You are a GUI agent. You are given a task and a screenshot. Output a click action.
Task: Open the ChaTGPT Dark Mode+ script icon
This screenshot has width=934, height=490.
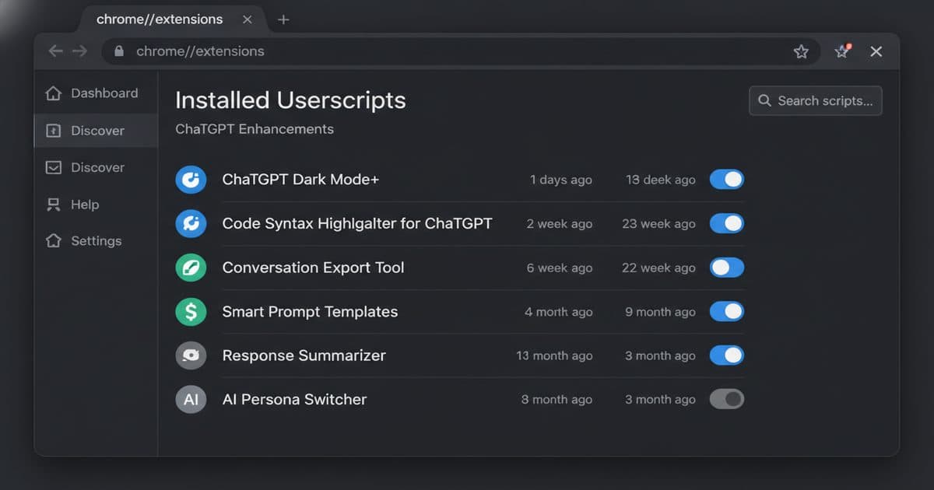pos(191,180)
